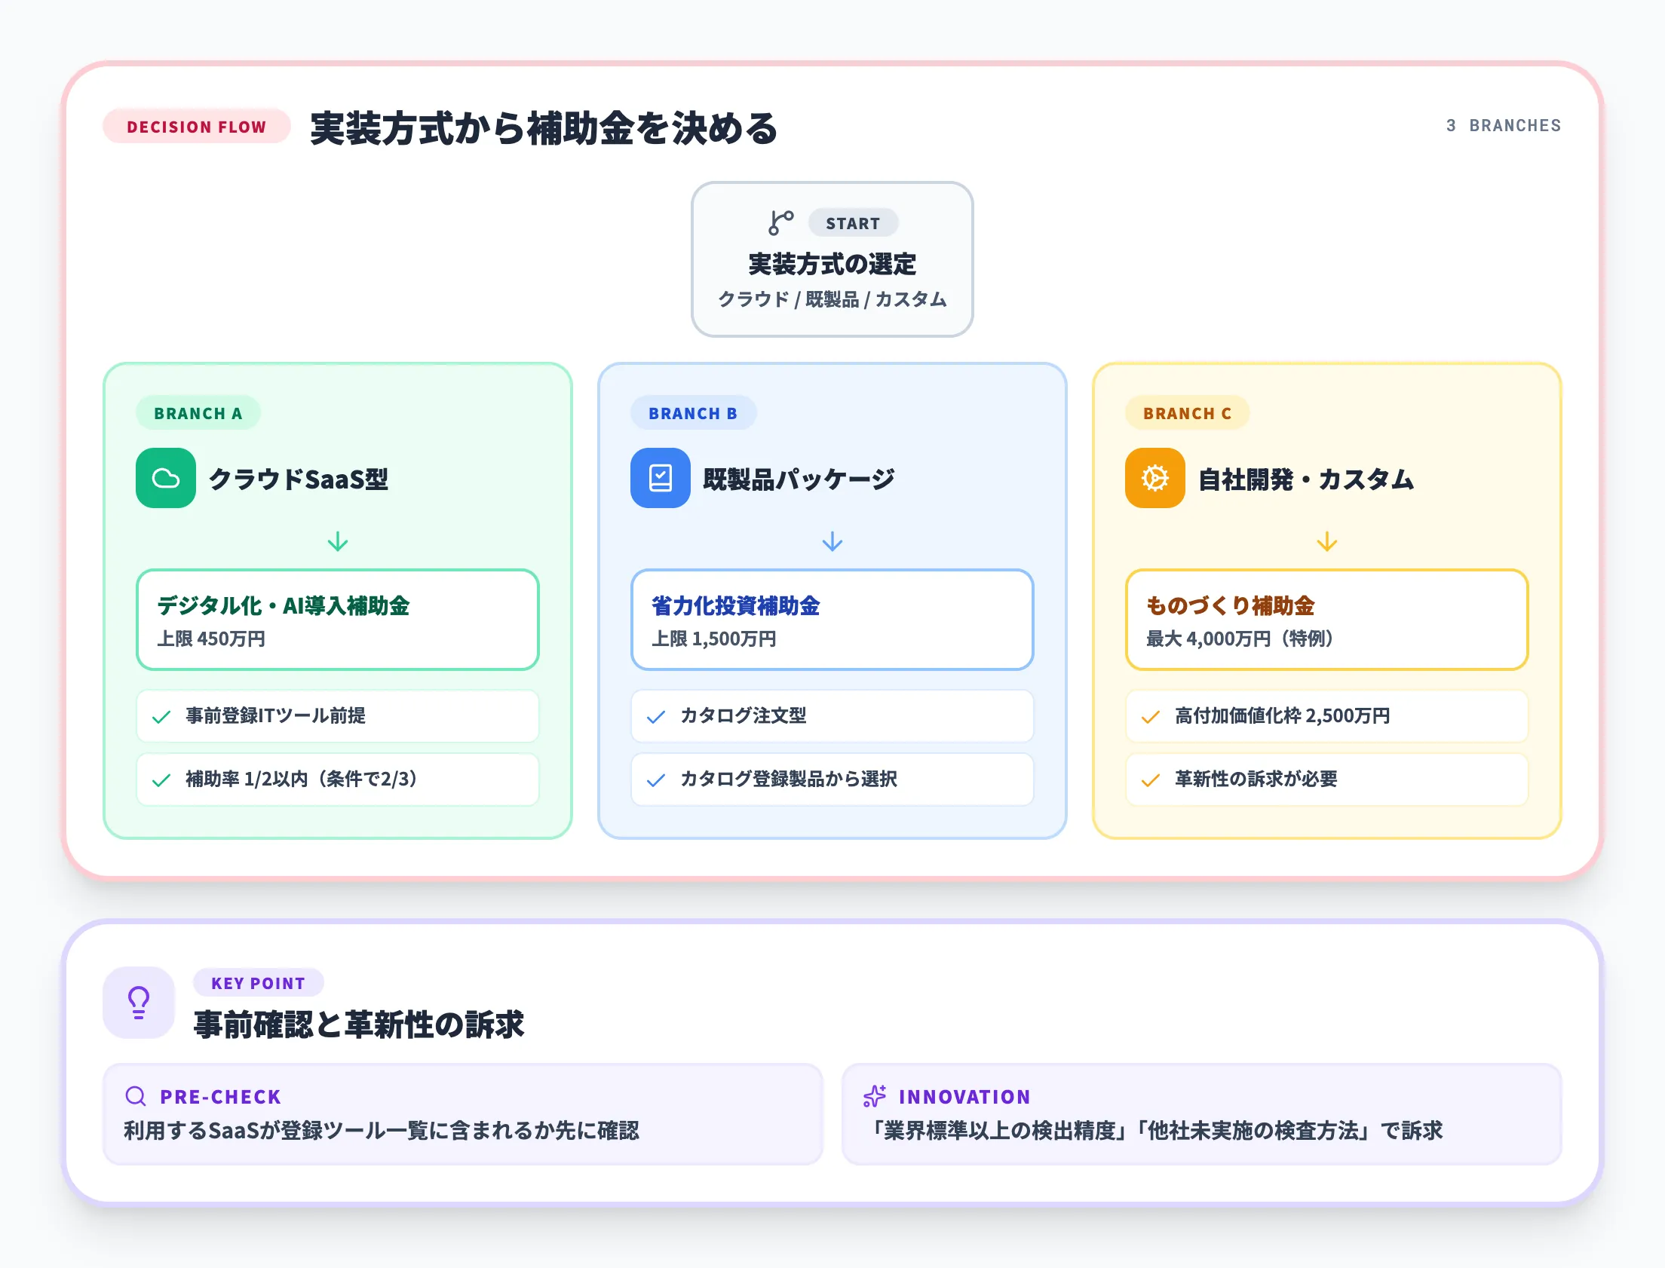Click the check mark beside 事前登録ITツール前提
Screen dimensions: 1665x1268
coord(161,716)
